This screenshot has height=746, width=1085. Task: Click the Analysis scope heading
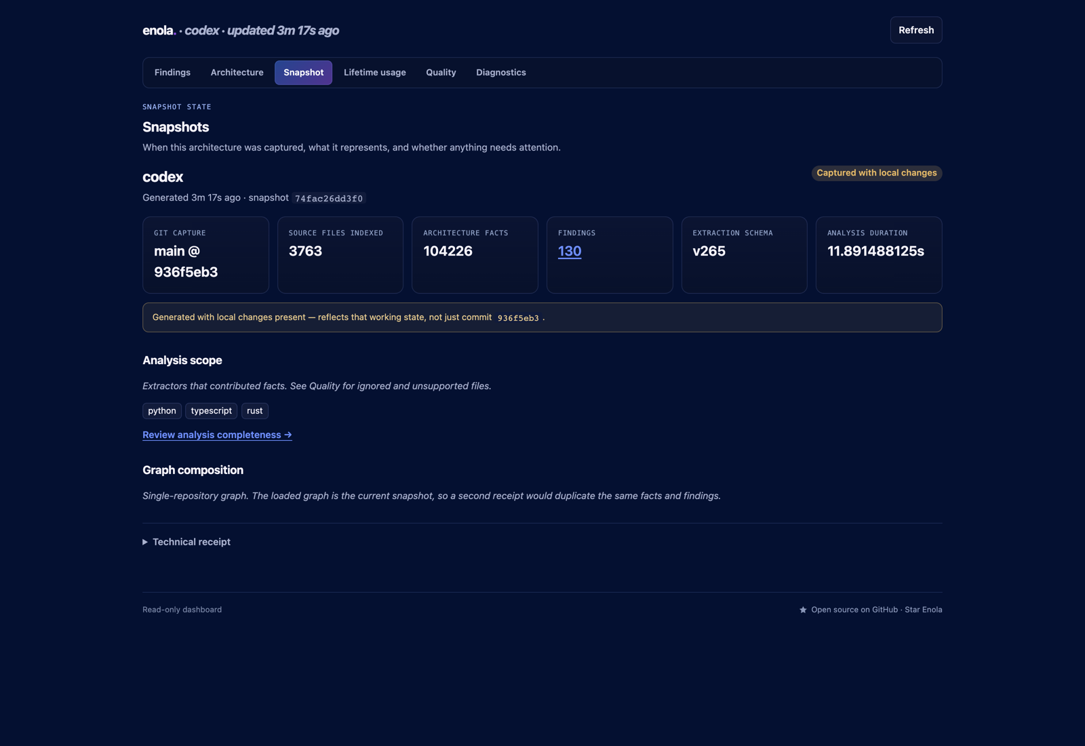pos(182,360)
